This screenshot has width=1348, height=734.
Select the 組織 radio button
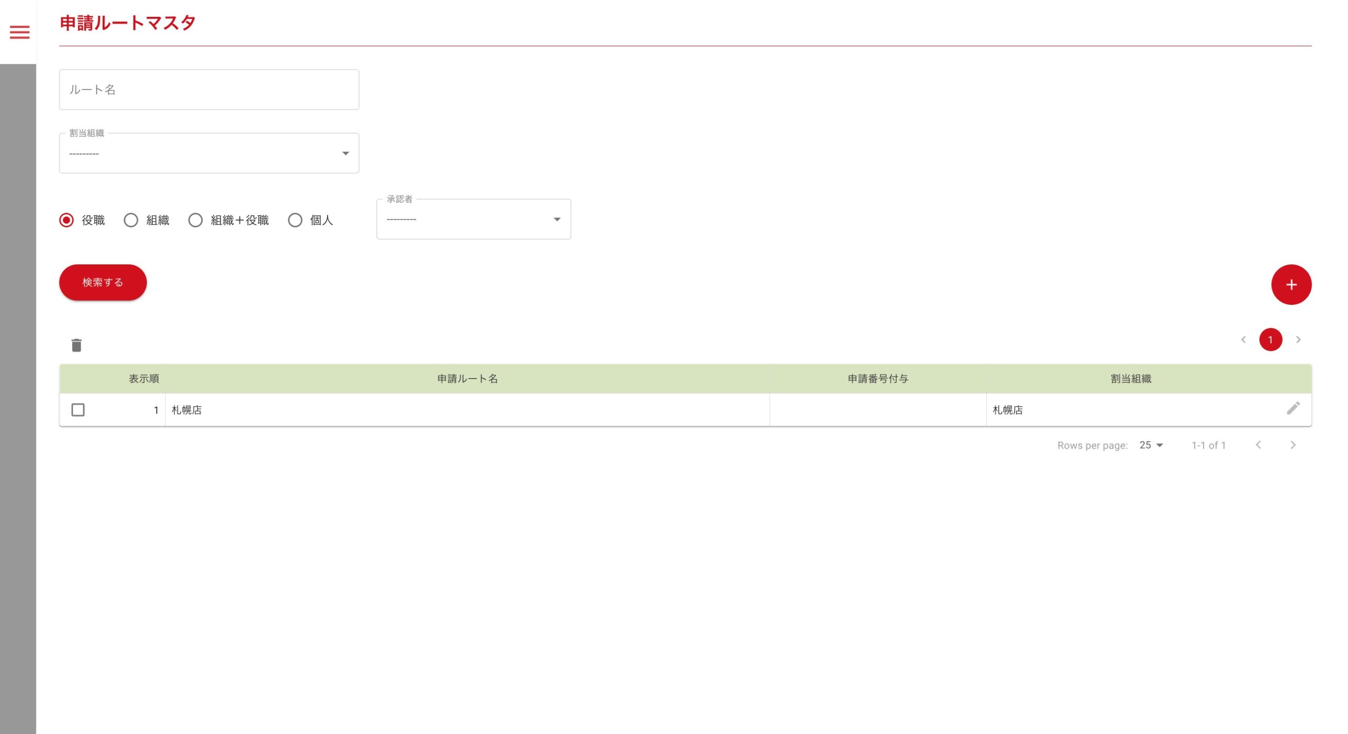[131, 220]
